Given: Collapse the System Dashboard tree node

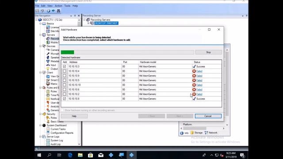Looking at the screenshot, I should coord(41,125).
